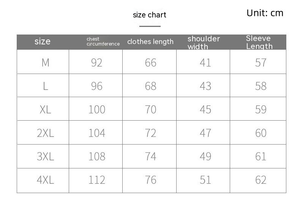Select the sleeve length value 60
The width and height of the screenshot is (300, 206).
pyautogui.click(x=261, y=133)
